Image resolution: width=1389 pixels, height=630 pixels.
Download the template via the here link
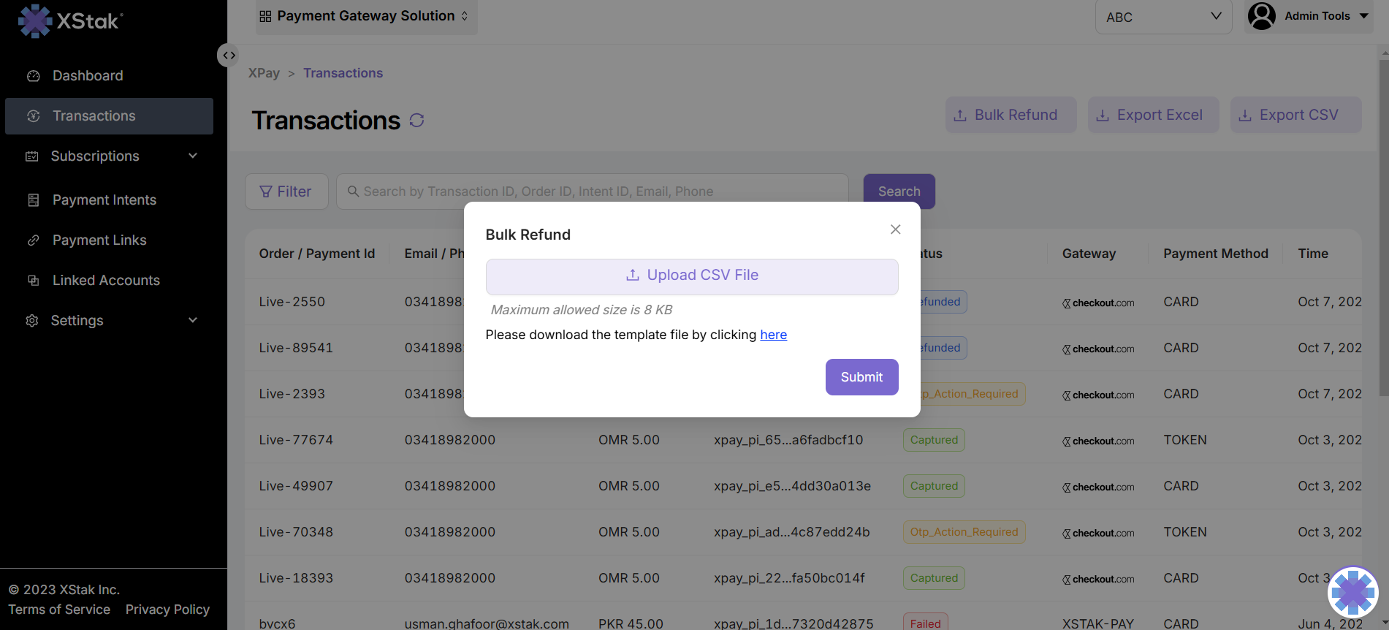[773, 335]
